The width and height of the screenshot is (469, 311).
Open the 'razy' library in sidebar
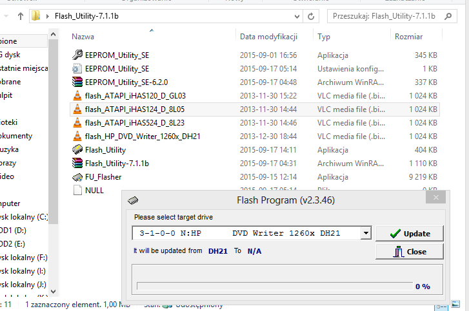click(x=8, y=163)
